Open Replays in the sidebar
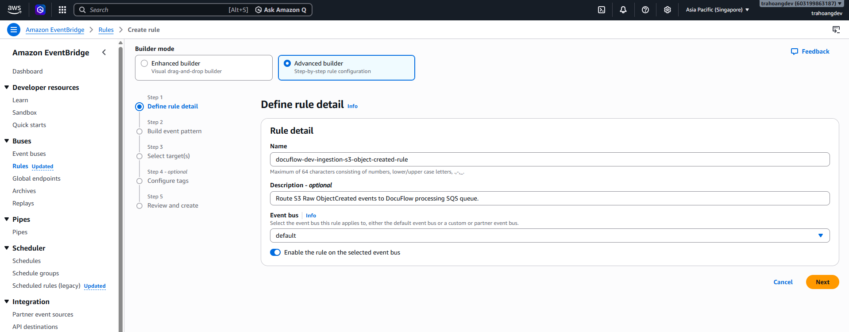 pyautogui.click(x=23, y=203)
